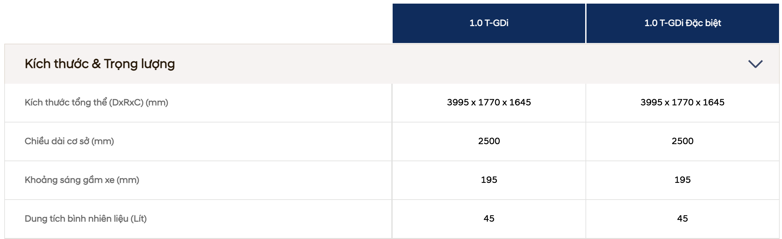The image size is (782, 239).
Task: Click the Kích thước & Trọng lượng section title
Action: coord(100,64)
